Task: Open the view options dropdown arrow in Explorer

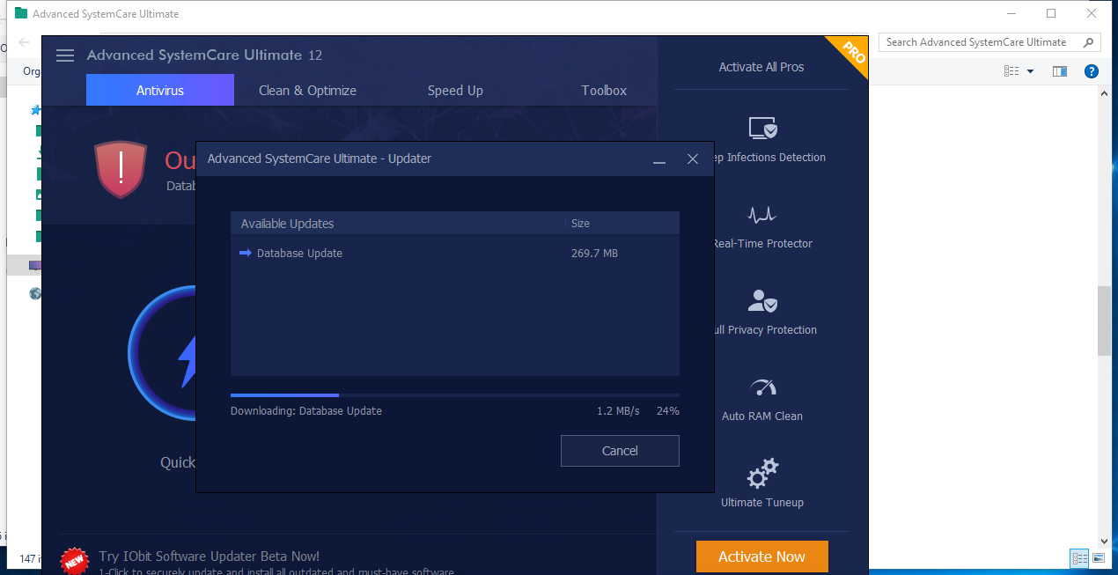Action: 1030,71
